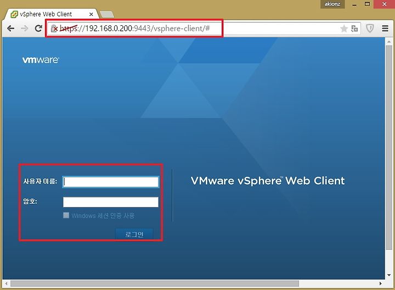Click the vertical scrollbar thumb

coord(389,148)
